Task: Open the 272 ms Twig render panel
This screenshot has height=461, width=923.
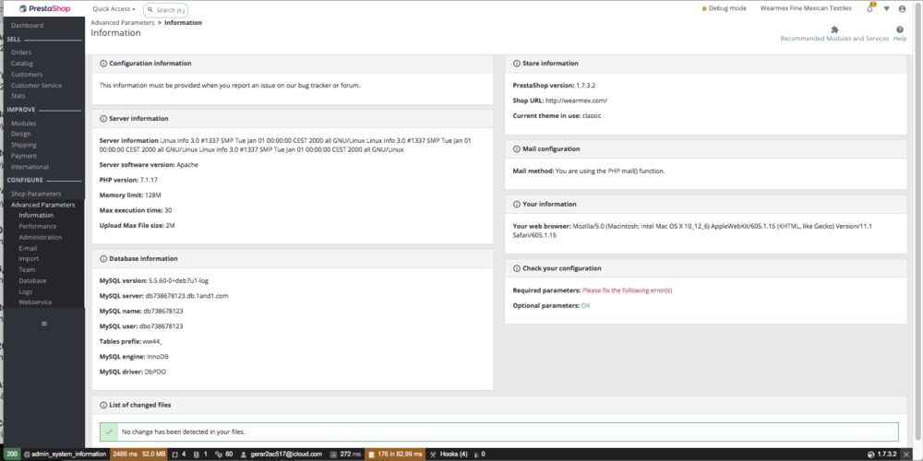Action: coord(345,454)
